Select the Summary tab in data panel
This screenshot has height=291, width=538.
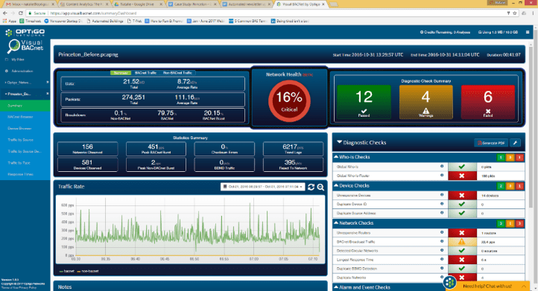click(121, 73)
